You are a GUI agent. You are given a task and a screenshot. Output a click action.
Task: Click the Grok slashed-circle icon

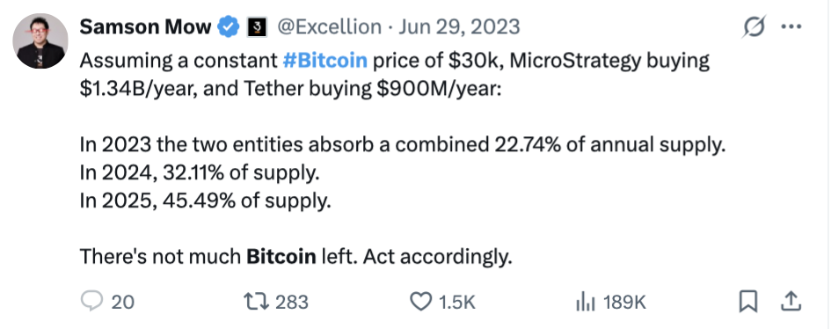click(x=754, y=26)
